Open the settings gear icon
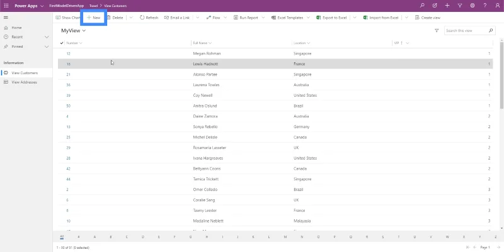Viewport: 504px width, 252px height. tap(472, 6)
